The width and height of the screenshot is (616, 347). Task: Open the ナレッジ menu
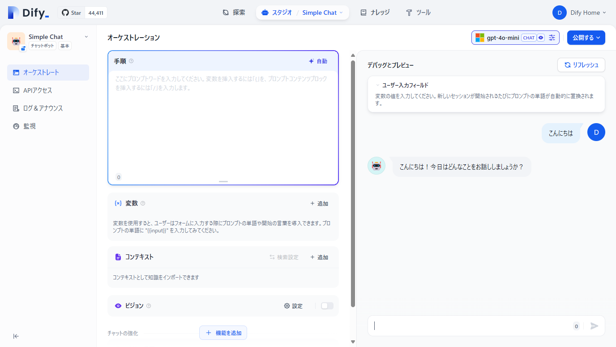pos(375,12)
